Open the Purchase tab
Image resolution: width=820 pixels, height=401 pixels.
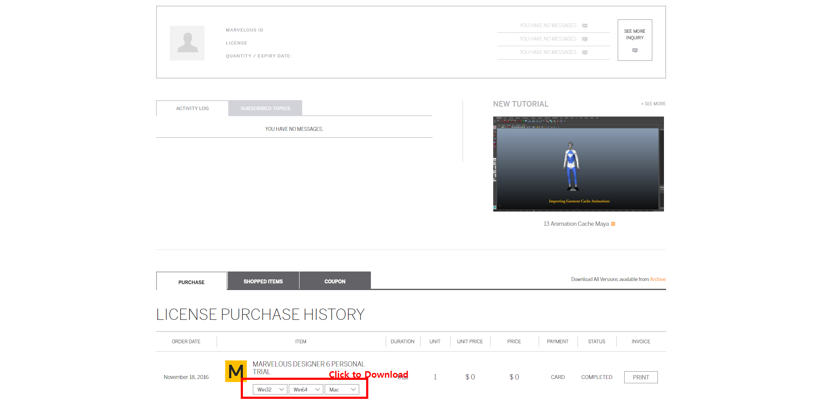click(191, 282)
